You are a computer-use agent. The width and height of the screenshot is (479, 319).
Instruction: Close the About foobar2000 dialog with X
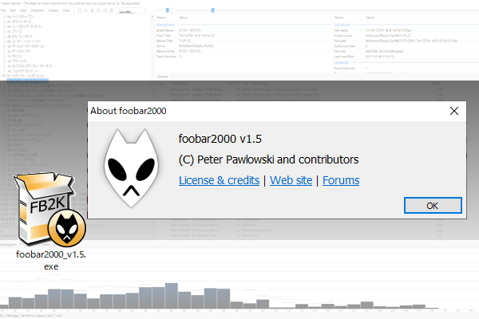(454, 111)
